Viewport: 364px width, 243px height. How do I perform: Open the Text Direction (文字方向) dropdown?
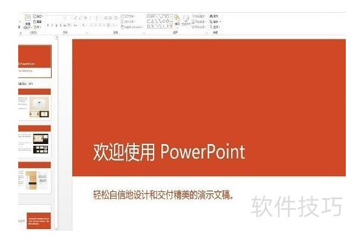click(127, 16)
